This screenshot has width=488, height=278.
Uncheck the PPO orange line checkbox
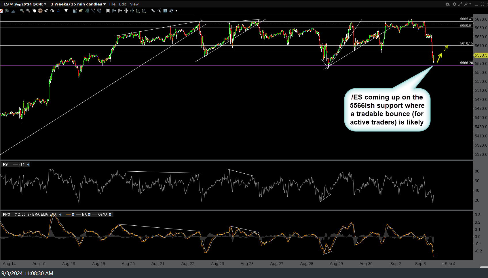coord(73,214)
